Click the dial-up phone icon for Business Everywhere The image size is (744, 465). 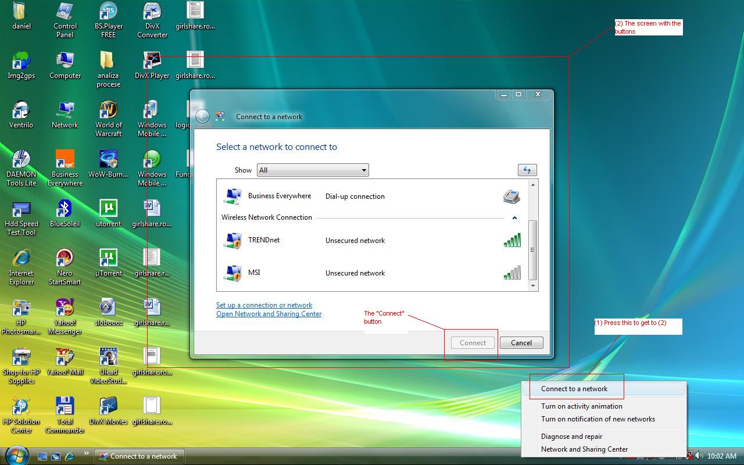pyautogui.click(x=512, y=196)
